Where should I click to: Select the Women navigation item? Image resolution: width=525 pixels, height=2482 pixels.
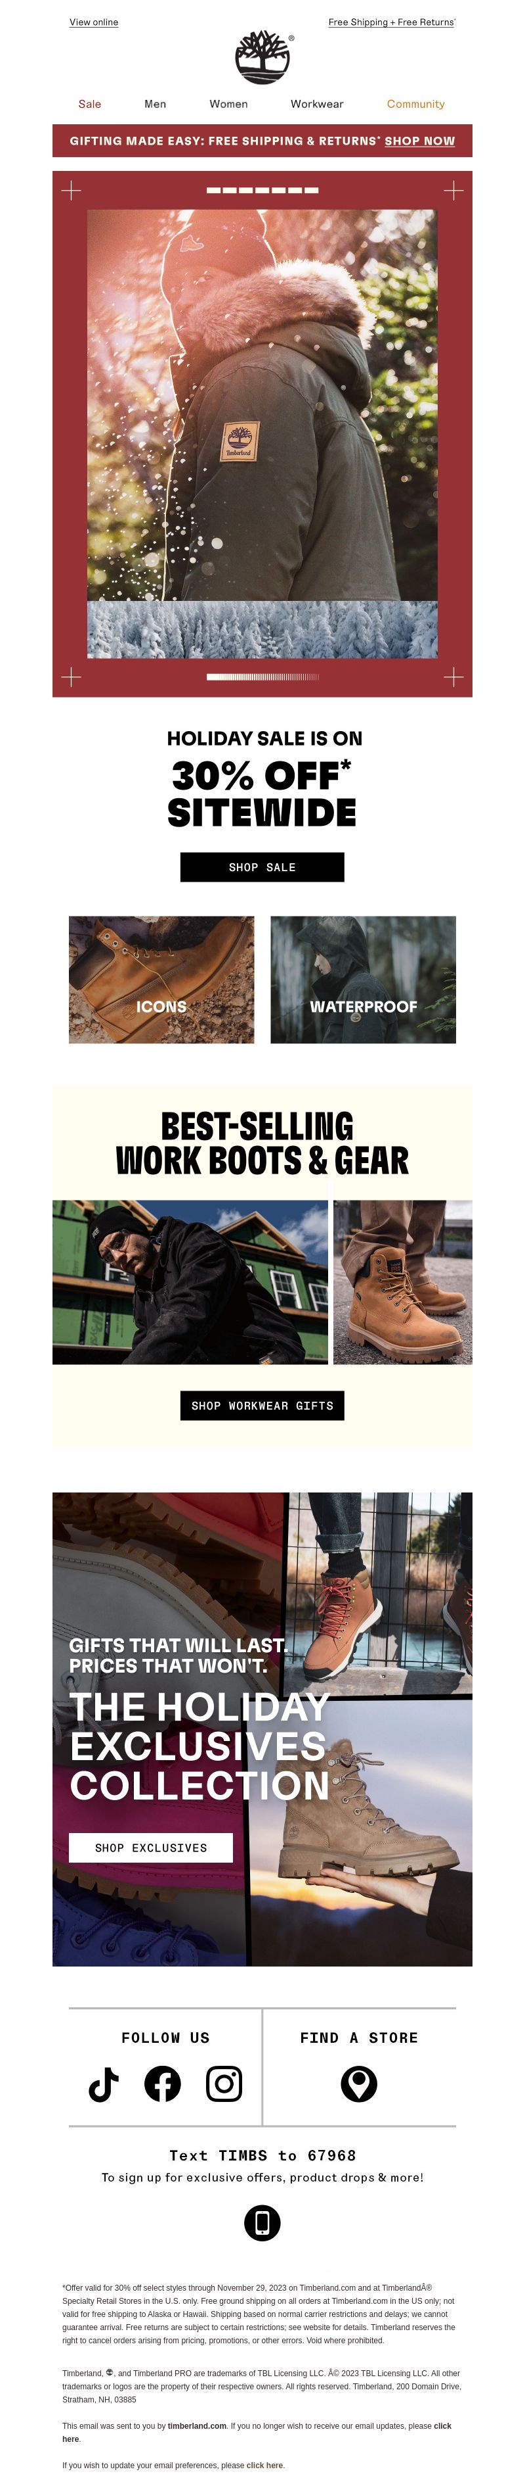point(229,104)
